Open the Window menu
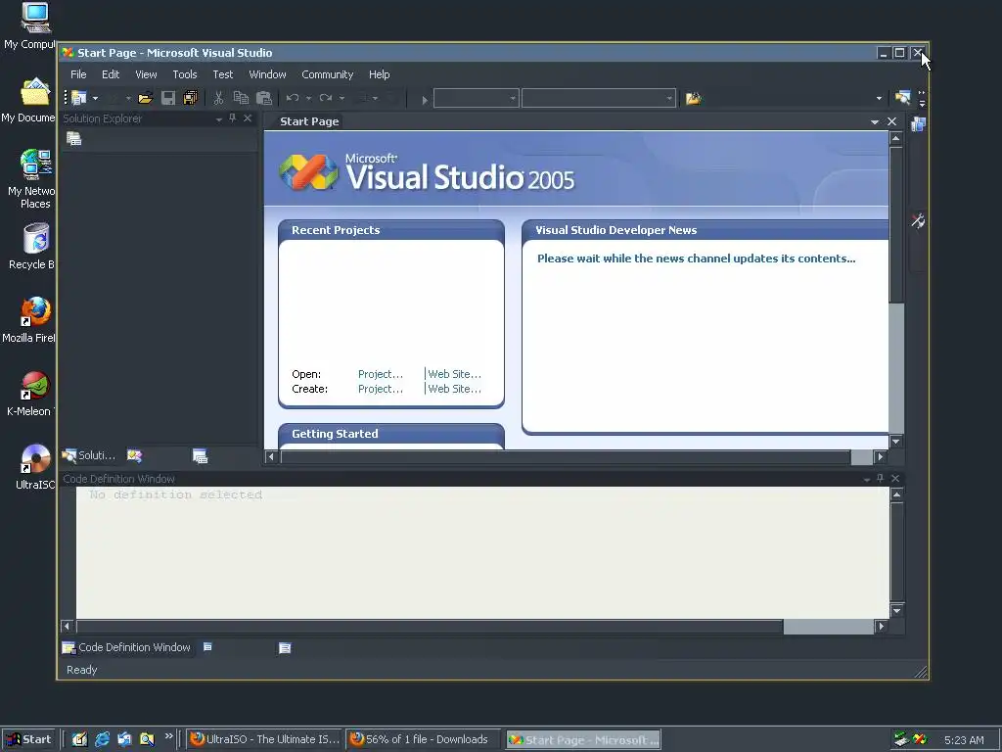This screenshot has height=752, width=1002. click(267, 74)
